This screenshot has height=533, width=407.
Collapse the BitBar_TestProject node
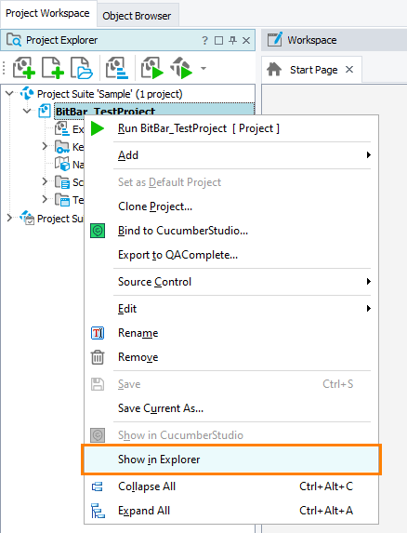click(27, 111)
